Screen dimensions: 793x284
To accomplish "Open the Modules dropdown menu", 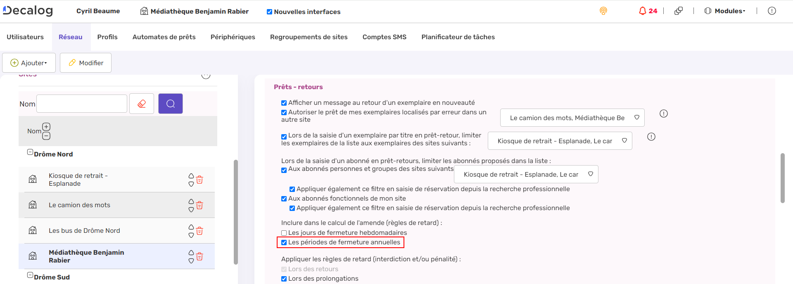I will pyautogui.click(x=725, y=11).
